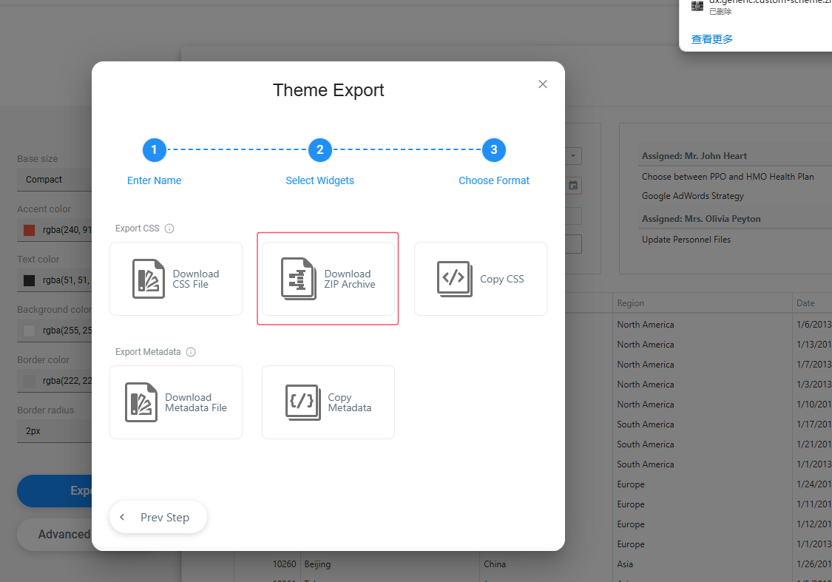
Task: Click Download Metadata File label
Action: coord(196,403)
